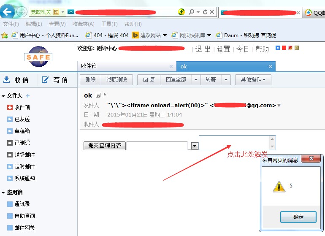Go back with the browser back arrow
The image size is (325, 236).
7,12
